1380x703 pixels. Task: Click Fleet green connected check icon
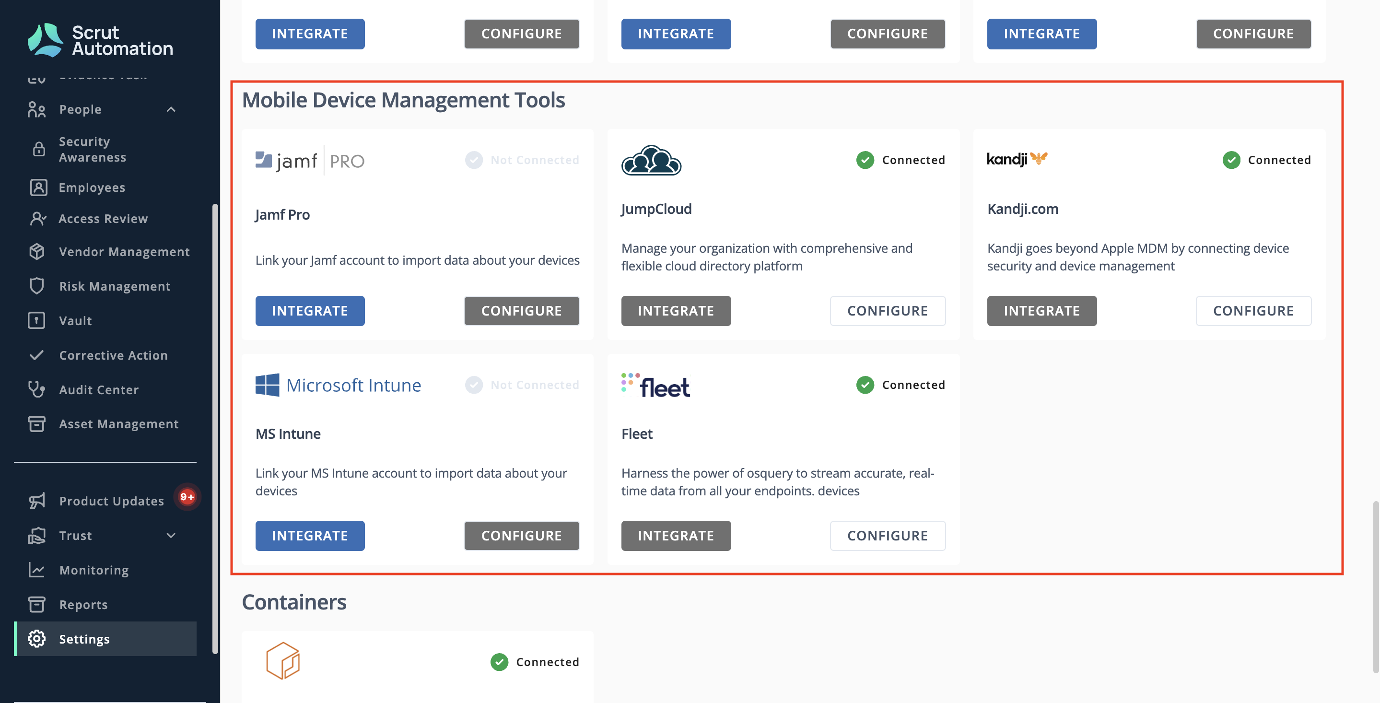click(865, 385)
